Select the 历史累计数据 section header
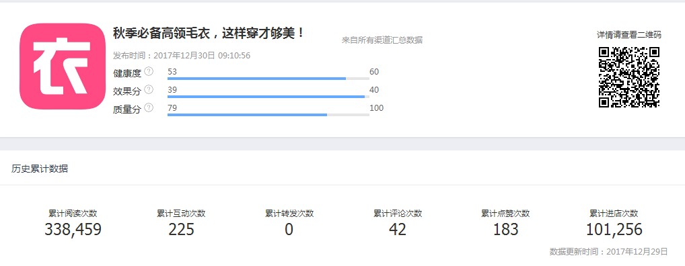Screen dimensions: 685x266 click(40, 169)
